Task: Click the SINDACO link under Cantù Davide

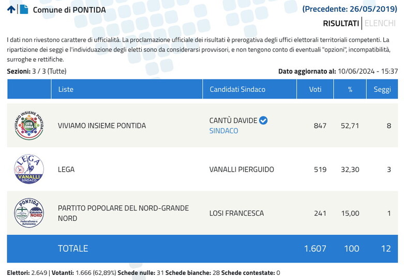Action: tap(223, 131)
